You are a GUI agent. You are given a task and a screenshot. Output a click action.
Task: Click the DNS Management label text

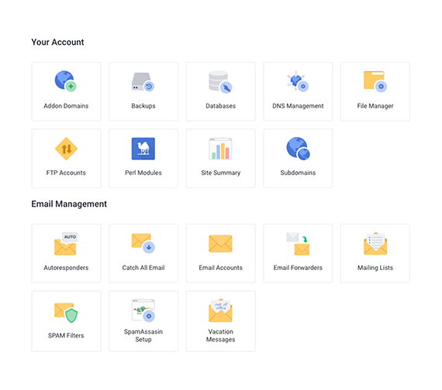(x=298, y=106)
